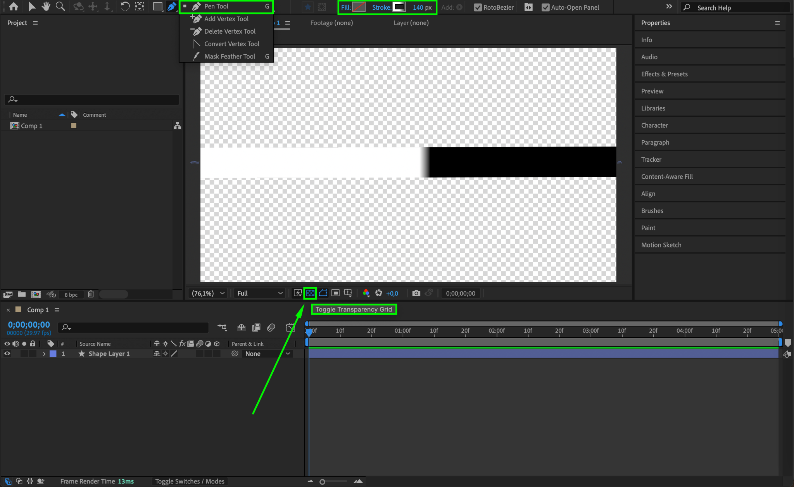Choose Convert Vertex Tool from menu
794x487 pixels.
click(231, 44)
